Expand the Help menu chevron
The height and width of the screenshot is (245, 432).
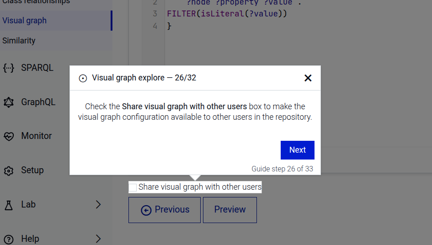click(98, 239)
